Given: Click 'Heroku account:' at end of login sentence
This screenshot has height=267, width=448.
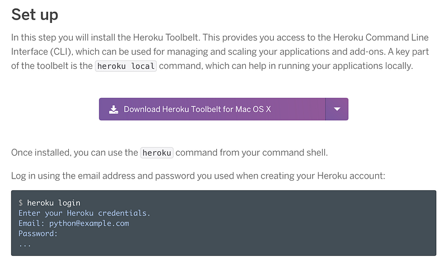Looking at the screenshot, I should [351, 176].
